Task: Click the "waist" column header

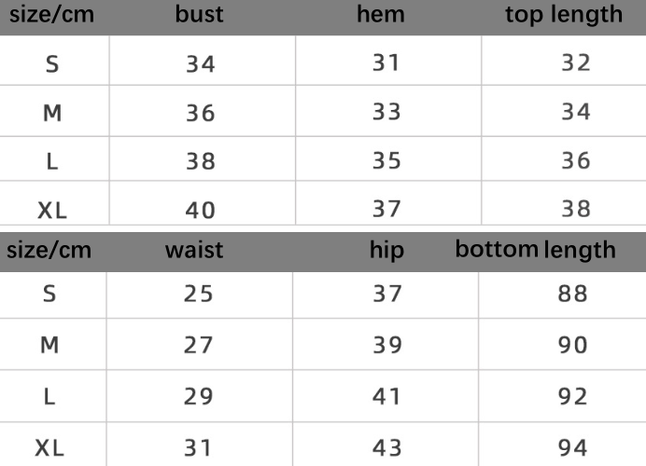Action: coord(194,250)
